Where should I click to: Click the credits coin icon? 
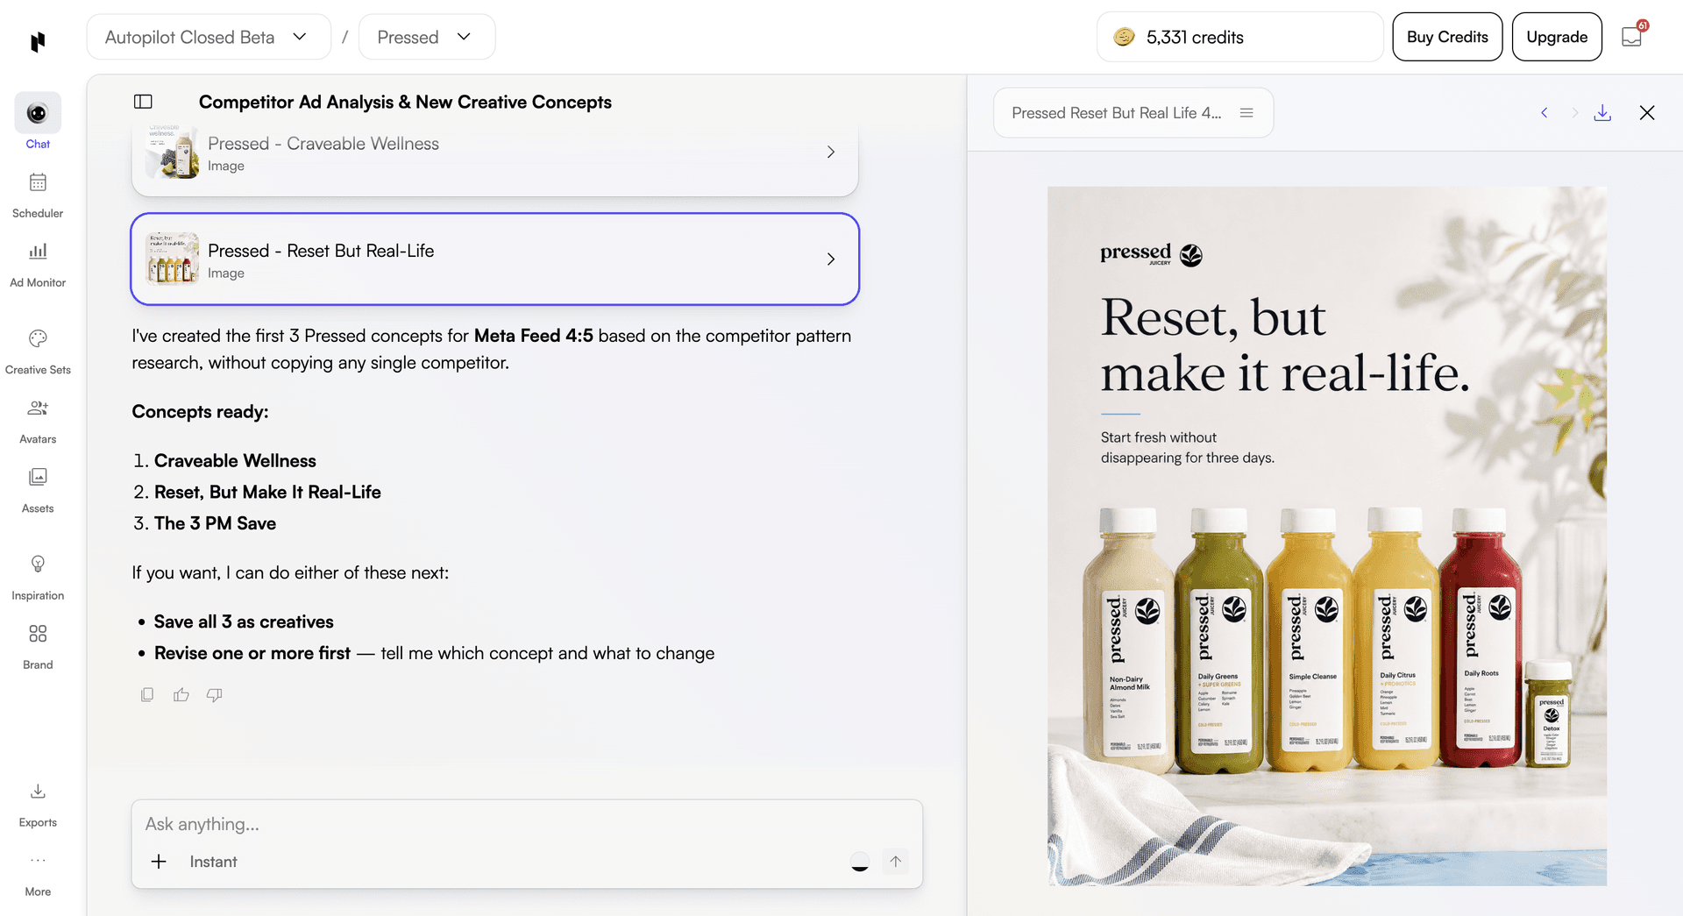coord(1124,37)
